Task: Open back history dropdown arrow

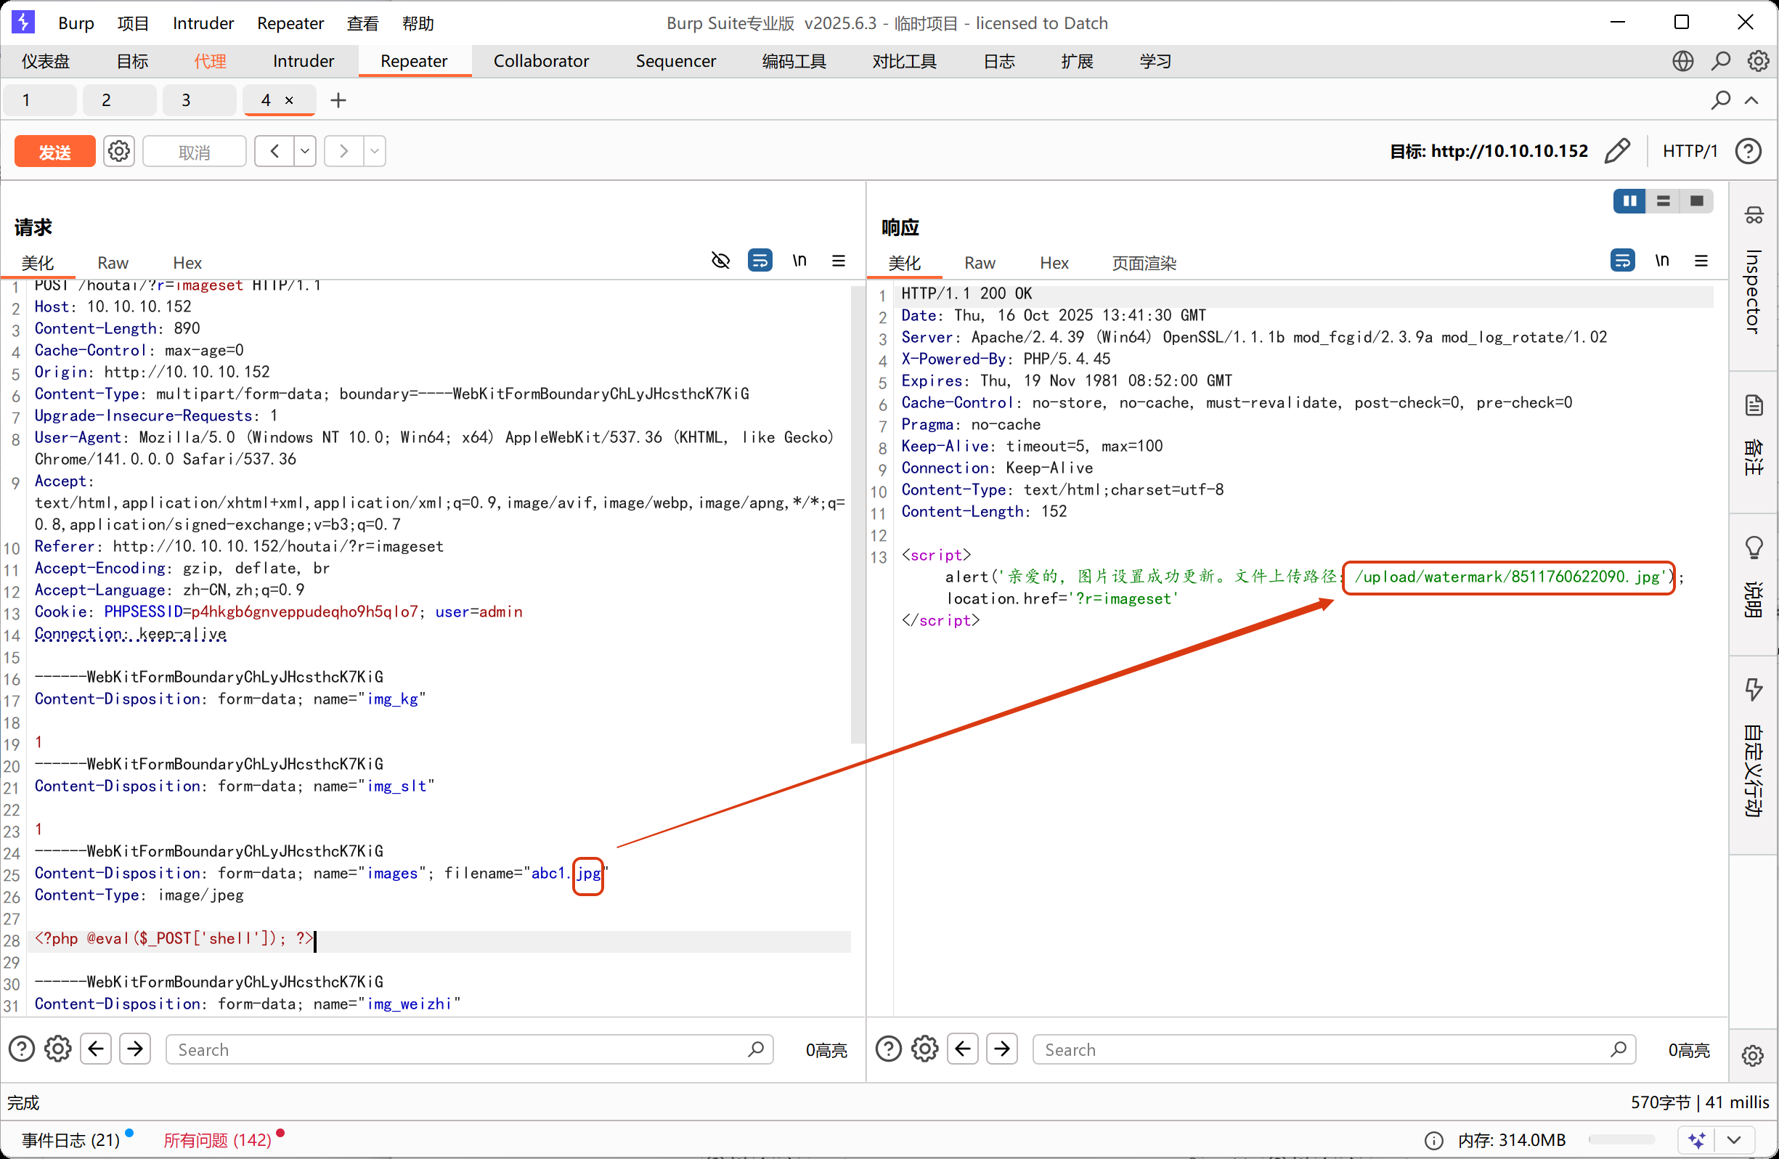Action: (x=305, y=151)
